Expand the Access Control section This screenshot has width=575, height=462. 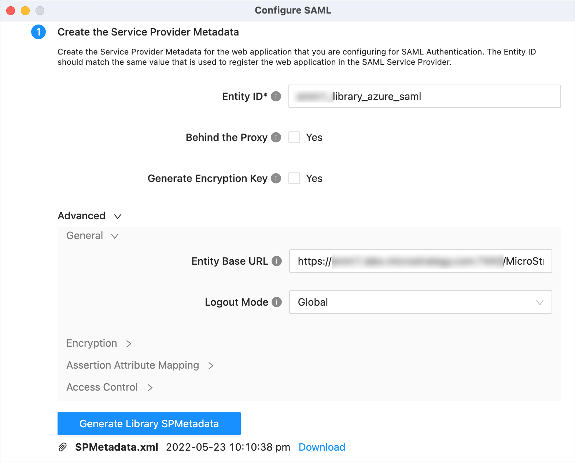pyautogui.click(x=150, y=387)
